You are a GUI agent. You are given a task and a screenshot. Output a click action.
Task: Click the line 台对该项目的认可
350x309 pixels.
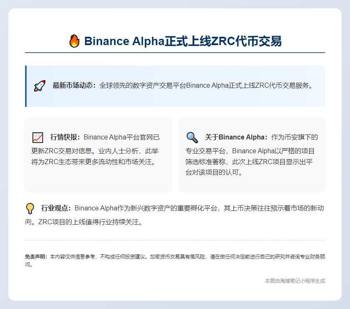coord(214,172)
